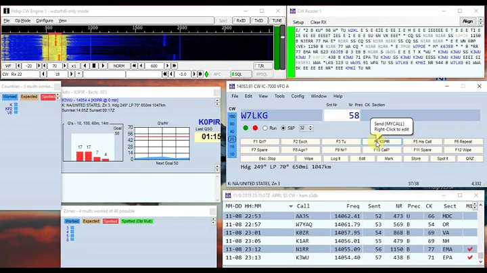
Task: Increase the waterfall 70 range with right arrow
Action: (65, 66)
